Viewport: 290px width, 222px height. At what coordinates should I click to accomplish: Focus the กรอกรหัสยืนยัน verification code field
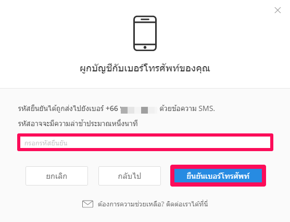click(145, 142)
